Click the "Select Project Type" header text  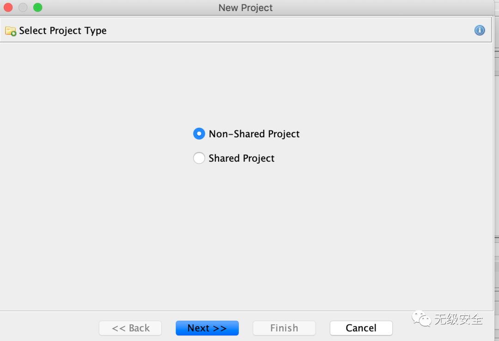[63, 31]
